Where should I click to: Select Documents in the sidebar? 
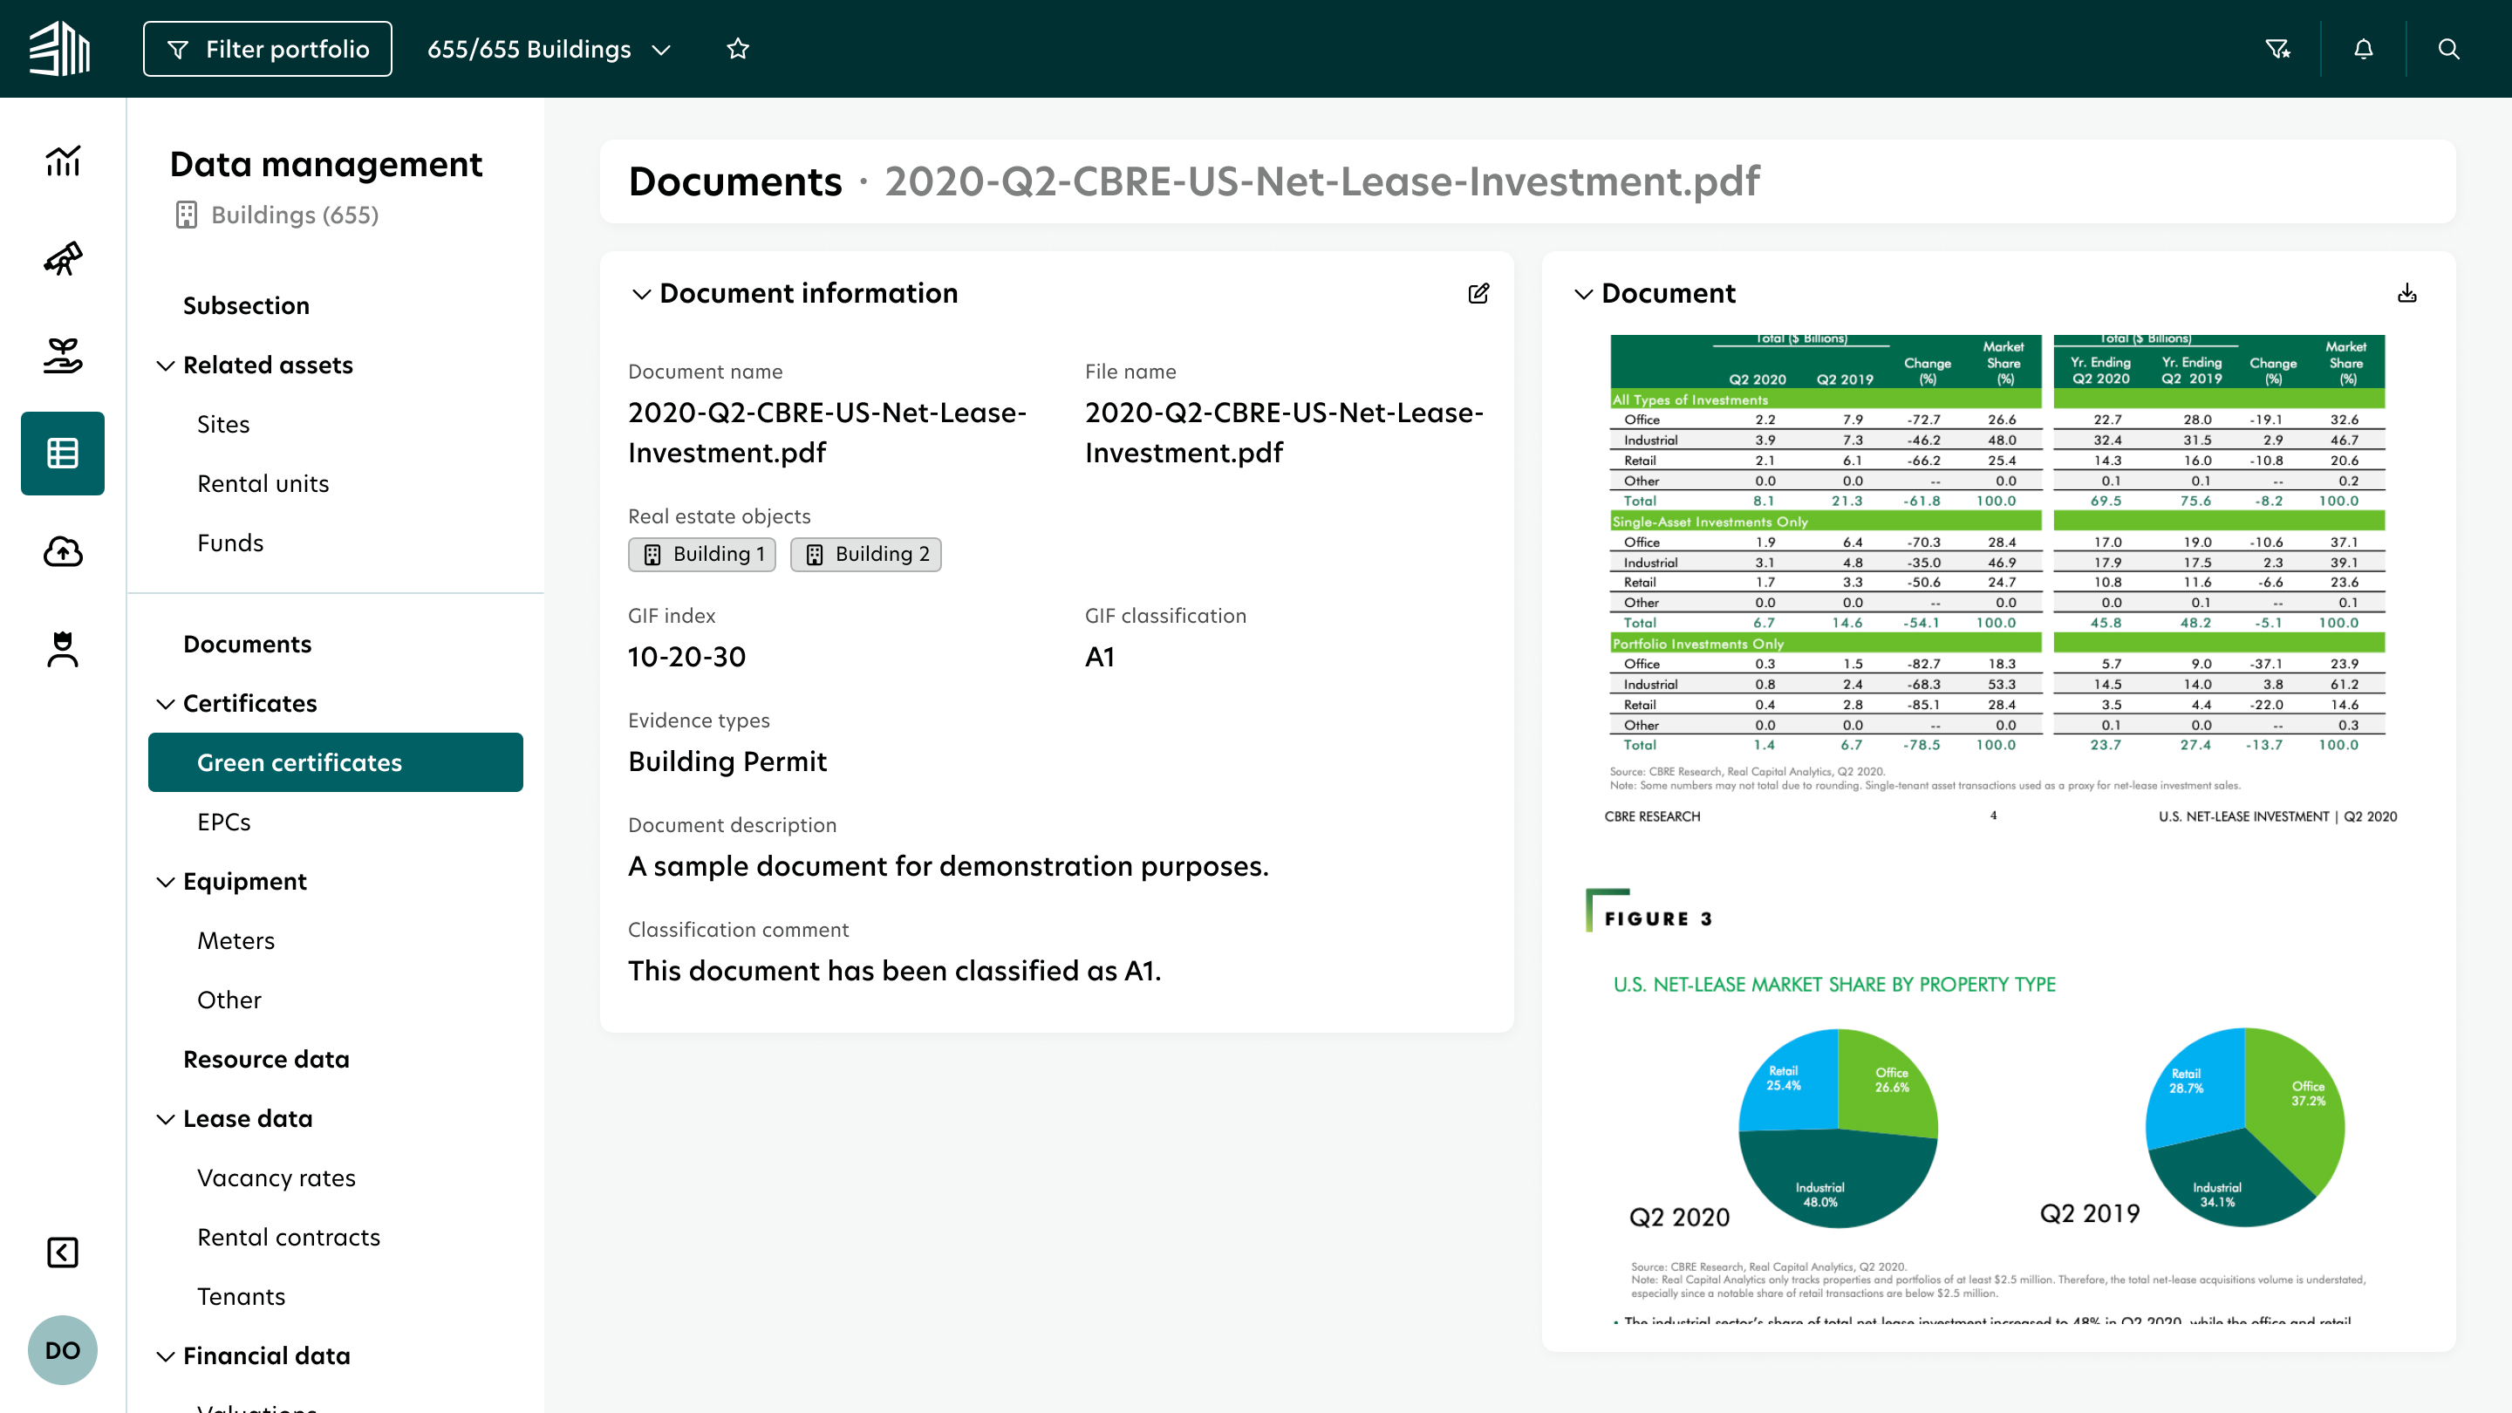click(x=248, y=645)
